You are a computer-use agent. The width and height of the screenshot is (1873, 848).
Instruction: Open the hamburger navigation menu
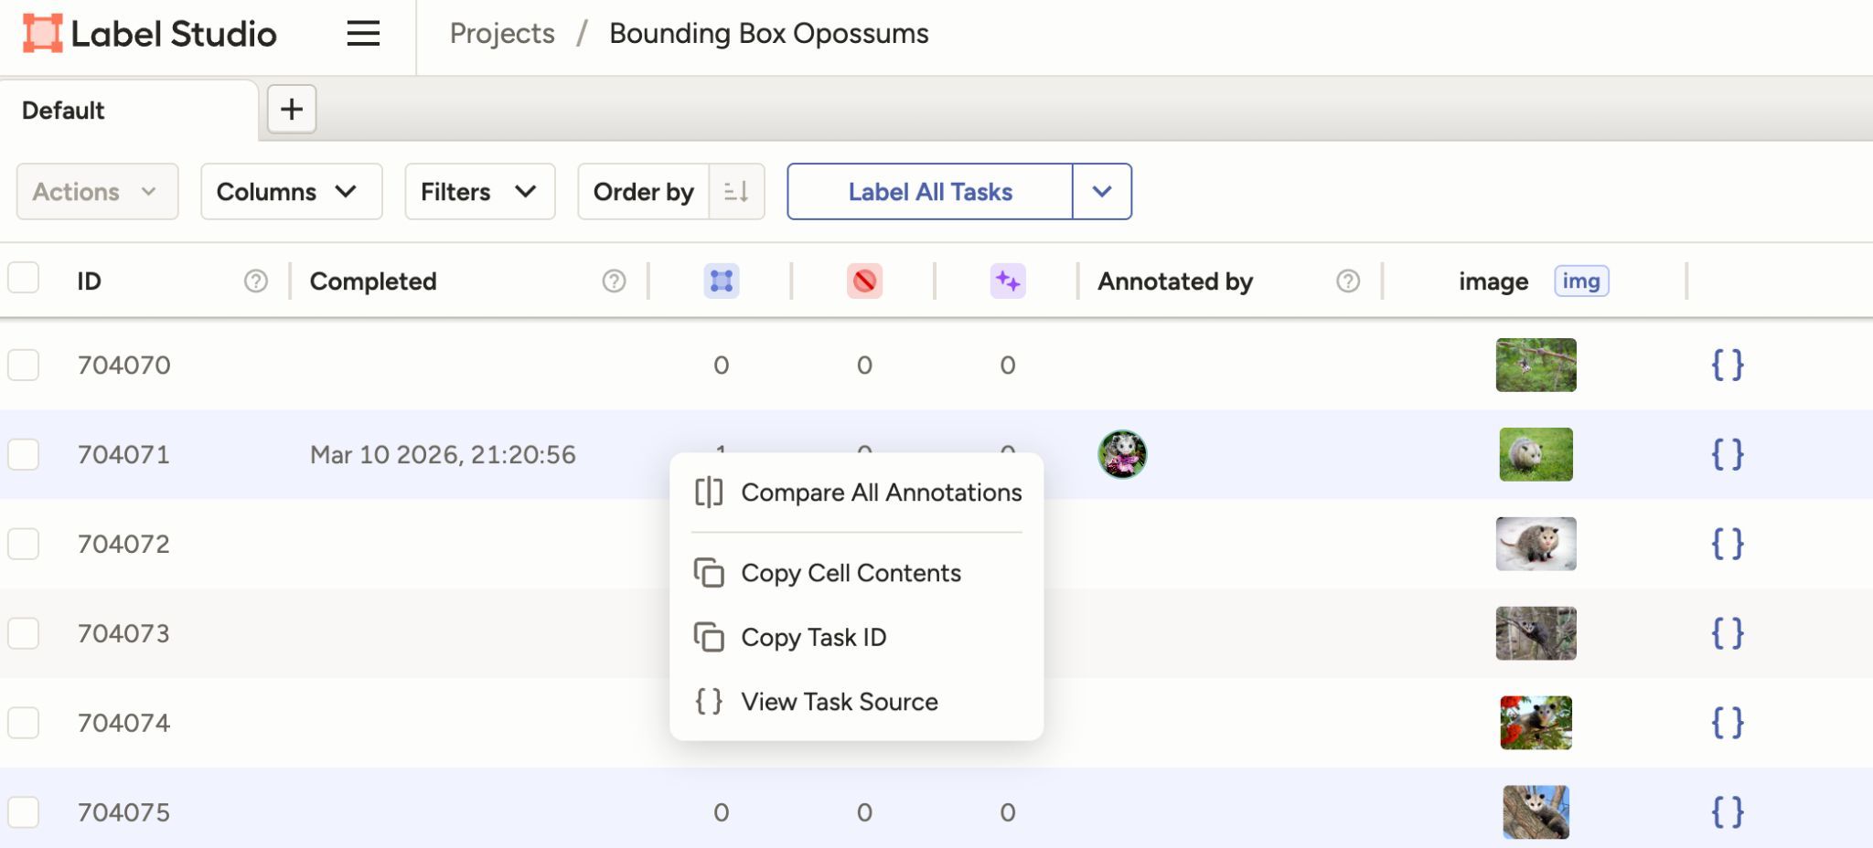click(363, 34)
